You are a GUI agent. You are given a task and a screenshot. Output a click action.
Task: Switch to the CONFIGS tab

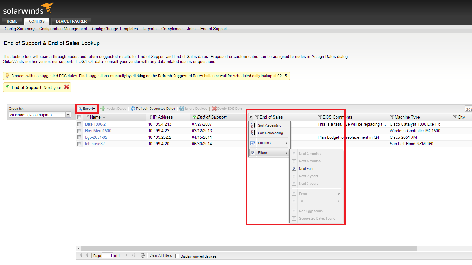pos(37,21)
